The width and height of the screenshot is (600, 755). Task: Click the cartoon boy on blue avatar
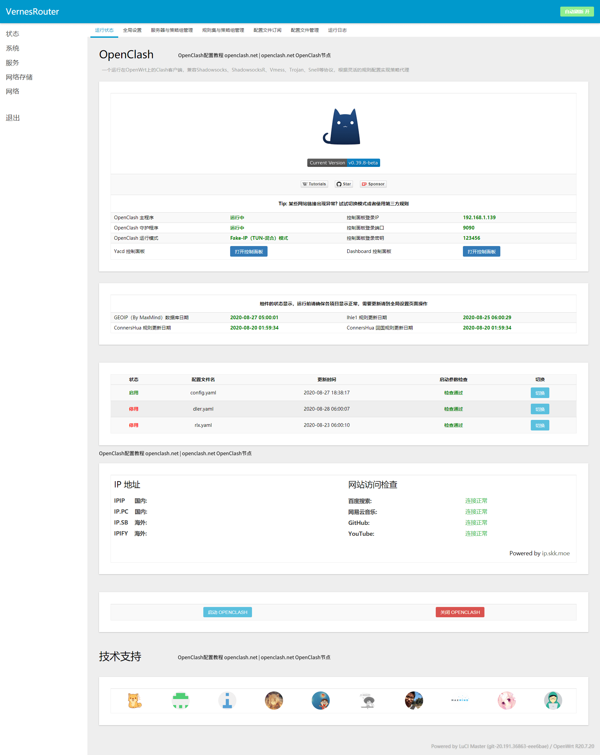(x=321, y=701)
